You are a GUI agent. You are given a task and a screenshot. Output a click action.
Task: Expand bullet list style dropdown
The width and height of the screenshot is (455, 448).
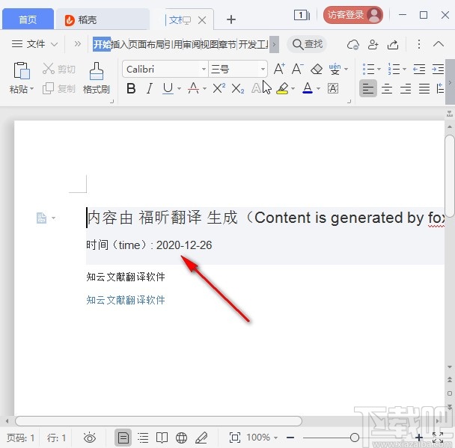(x=379, y=69)
